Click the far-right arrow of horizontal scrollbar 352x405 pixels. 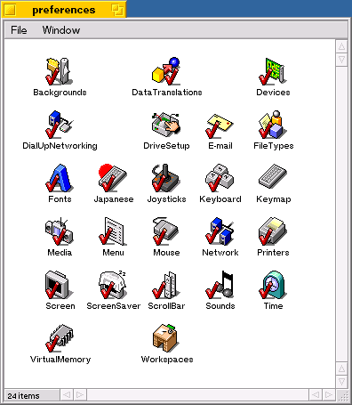[329, 394]
